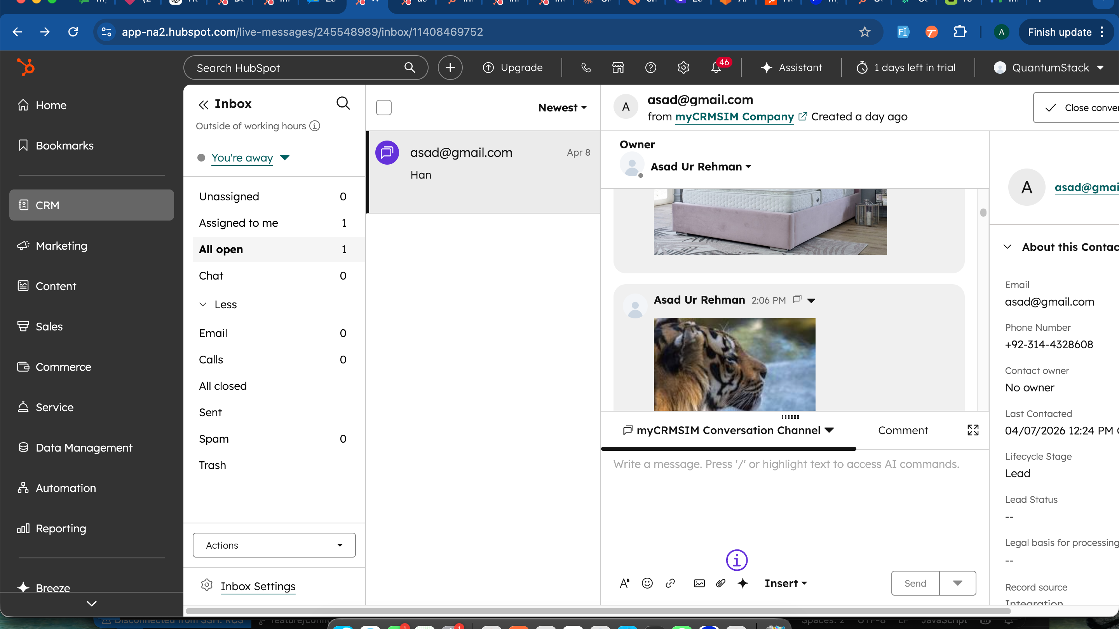The height and width of the screenshot is (629, 1119).
Task: Open the All closed view
Action: tap(273, 386)
